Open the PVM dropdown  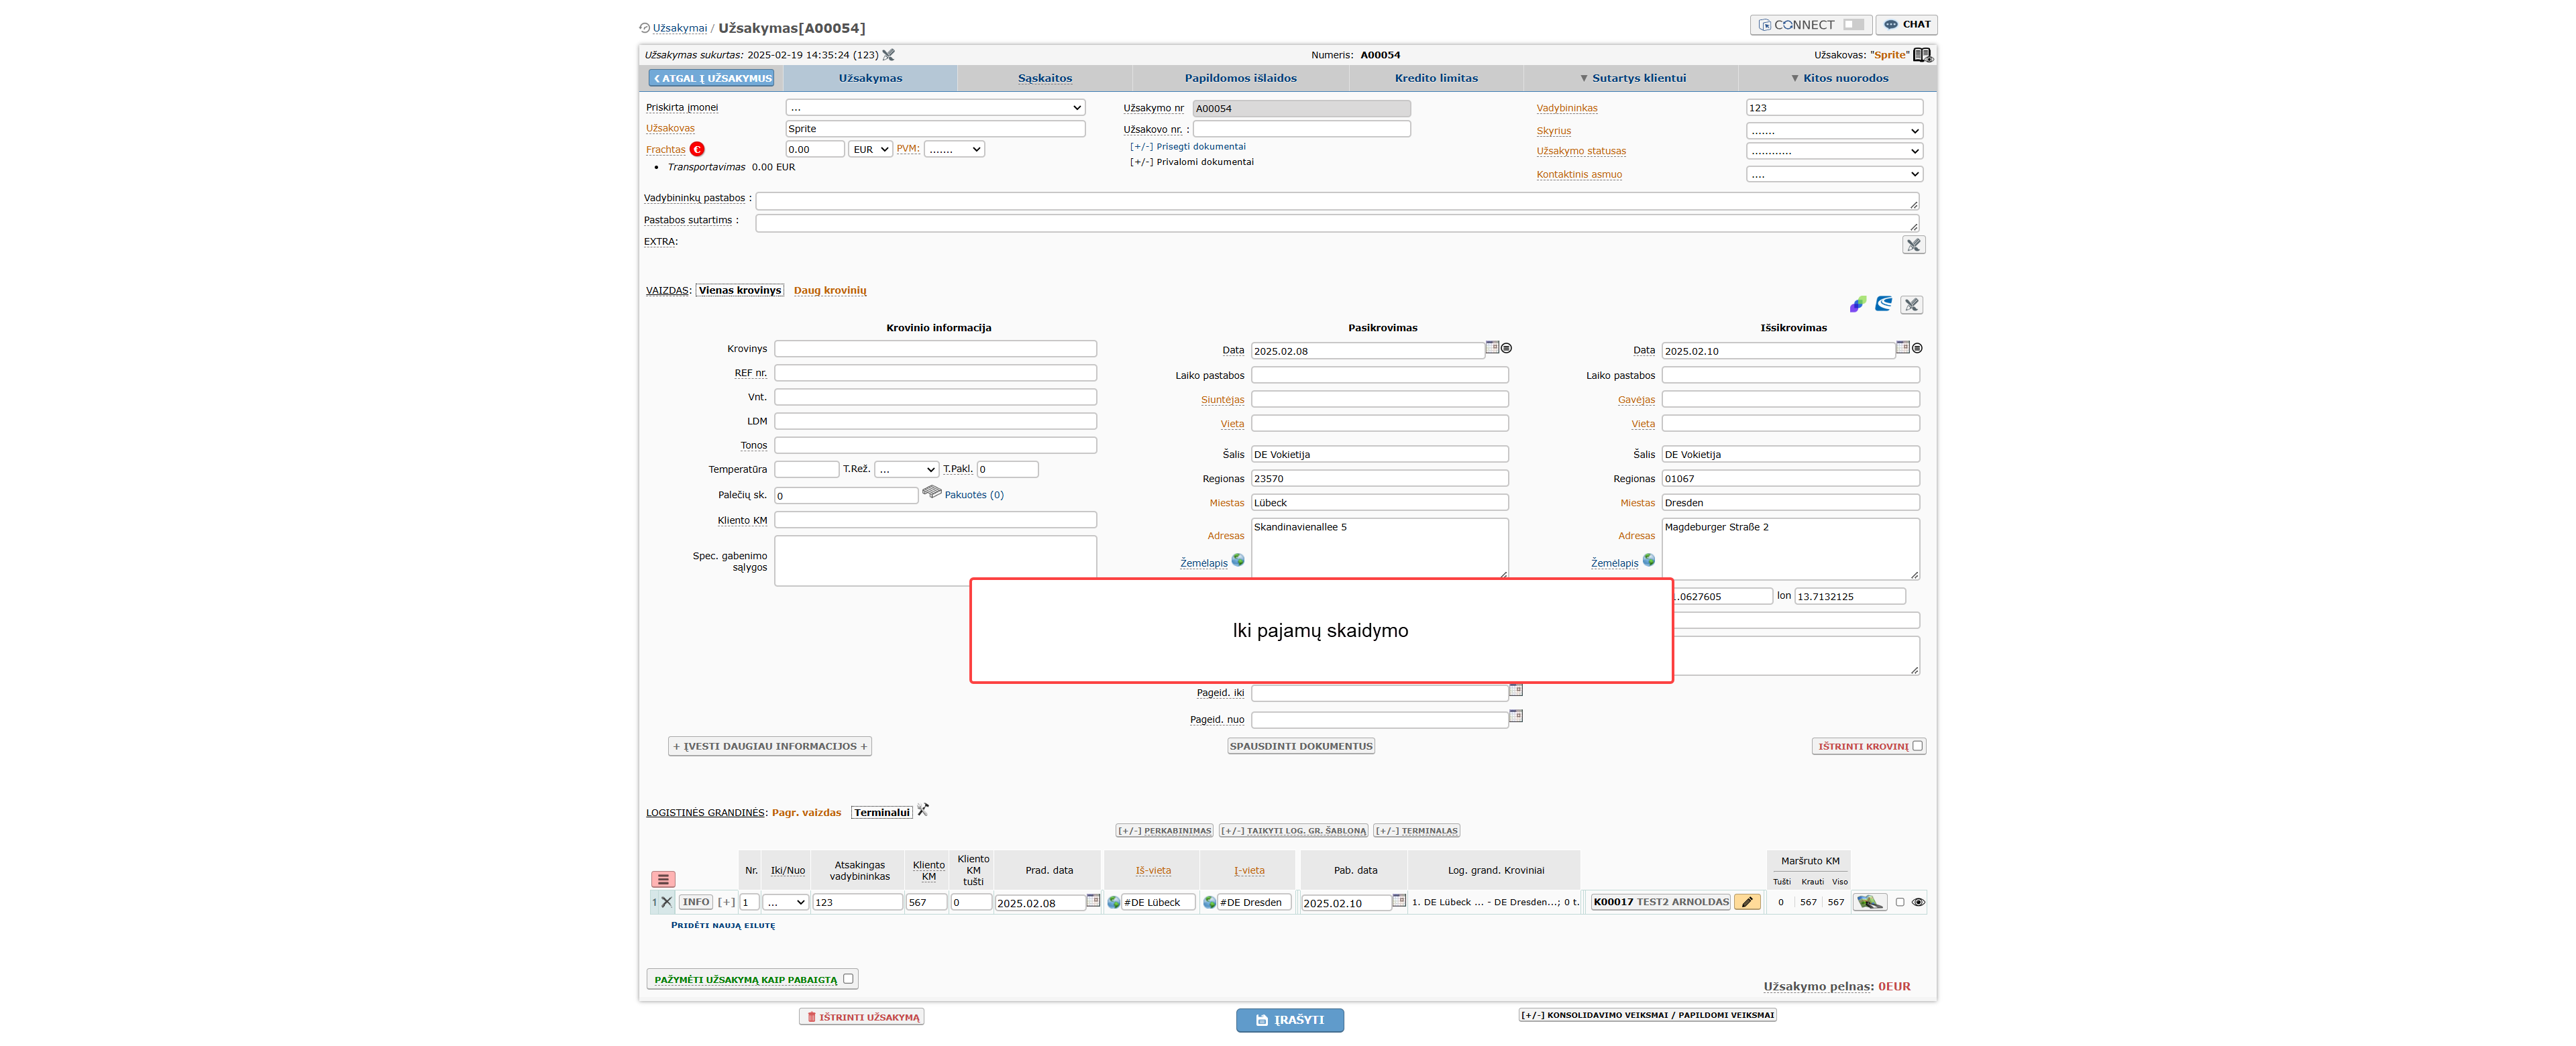954,149
